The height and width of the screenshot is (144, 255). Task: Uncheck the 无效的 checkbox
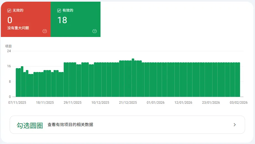pyautogui.click(x=9, y=10)
